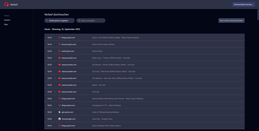The width and height of the screenshot is (259, 131).
Task: Click the Verlauf page title
Action: point(14,5)
